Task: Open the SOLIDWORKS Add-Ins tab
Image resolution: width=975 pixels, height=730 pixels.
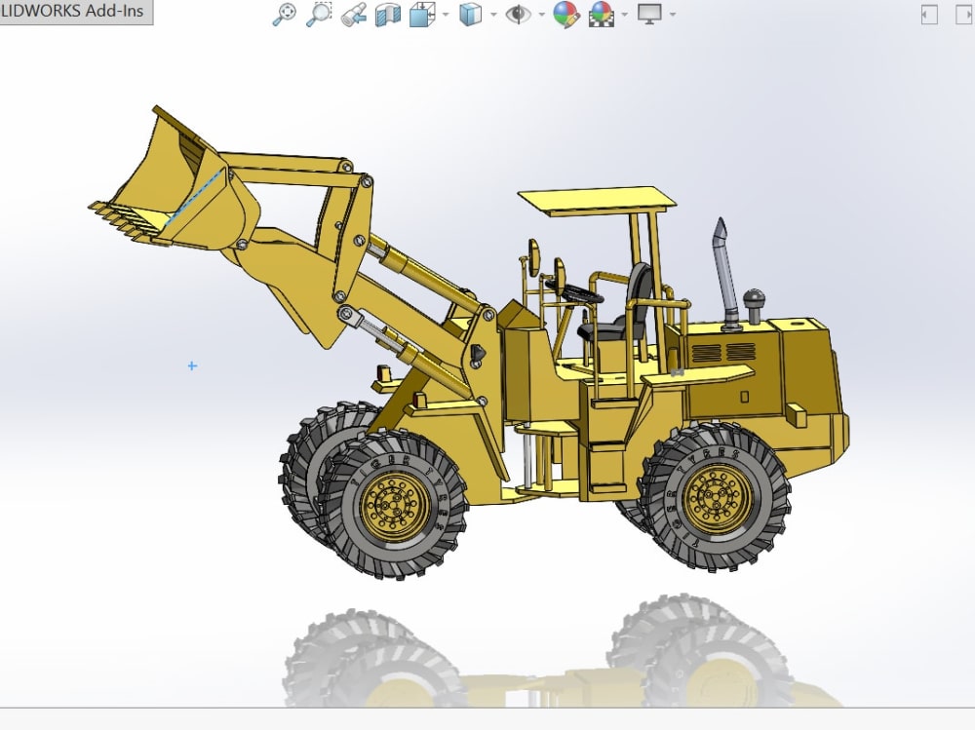Action: tap(75, 12)
